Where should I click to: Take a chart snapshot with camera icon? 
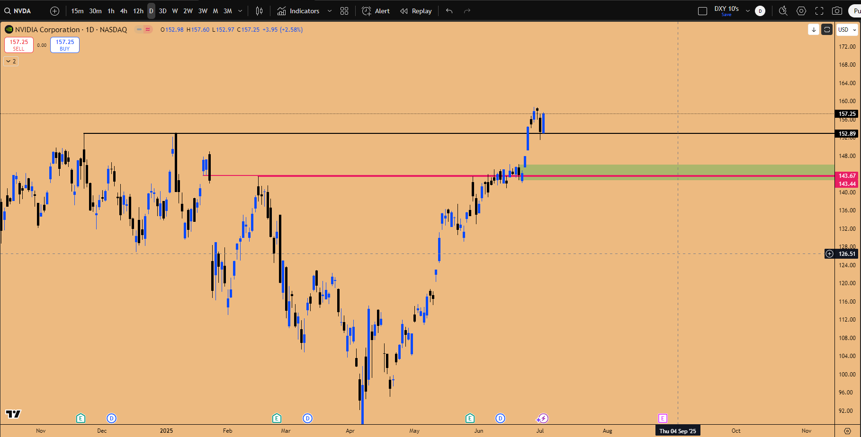point(837,11)
